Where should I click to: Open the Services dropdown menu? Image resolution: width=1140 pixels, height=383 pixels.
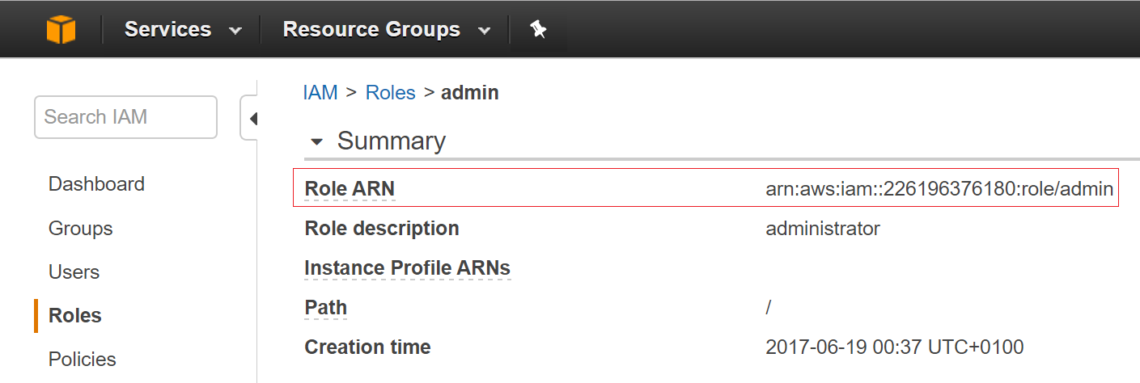click(183, 30)
